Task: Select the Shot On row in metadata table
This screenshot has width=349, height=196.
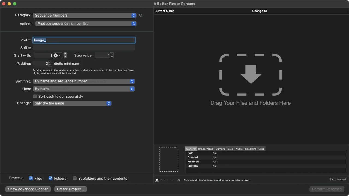Action: coord(266,166)
